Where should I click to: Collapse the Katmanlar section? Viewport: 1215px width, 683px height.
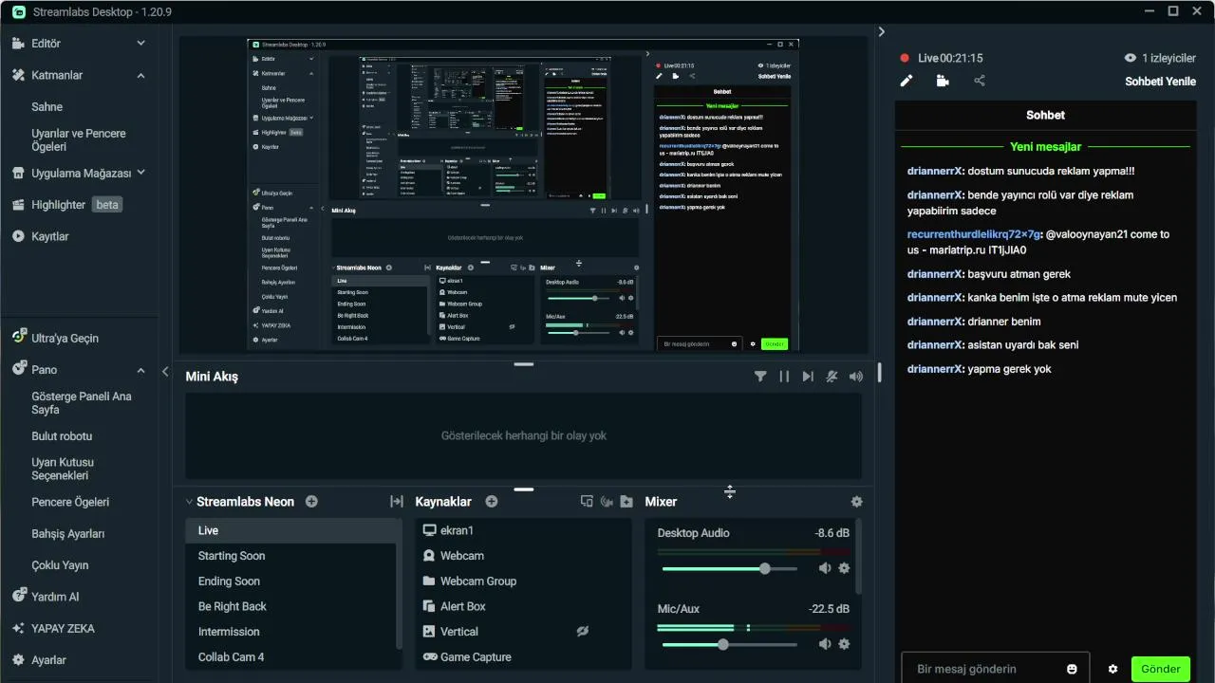(x=140, y=75)
